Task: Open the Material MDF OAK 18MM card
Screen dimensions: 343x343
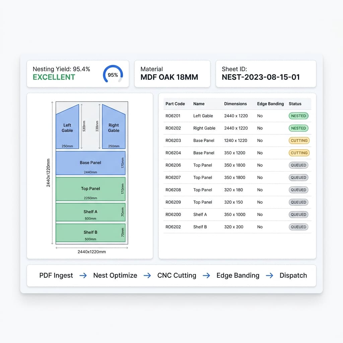Action: point(173,74)
